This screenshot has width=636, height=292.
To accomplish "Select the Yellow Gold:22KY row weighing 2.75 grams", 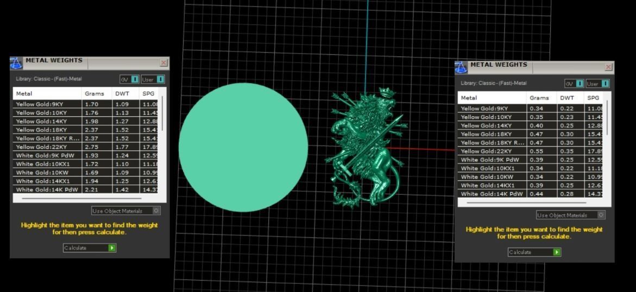I will [86, 147].
